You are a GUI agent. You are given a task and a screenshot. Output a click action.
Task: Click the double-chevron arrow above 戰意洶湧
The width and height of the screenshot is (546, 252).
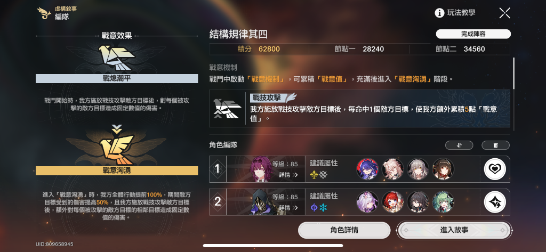point(117,128)
